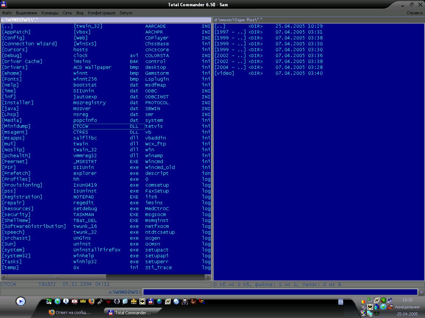
Task: Launch Total Commander floppy icon in quick launch
Action: tap(151, 301)
